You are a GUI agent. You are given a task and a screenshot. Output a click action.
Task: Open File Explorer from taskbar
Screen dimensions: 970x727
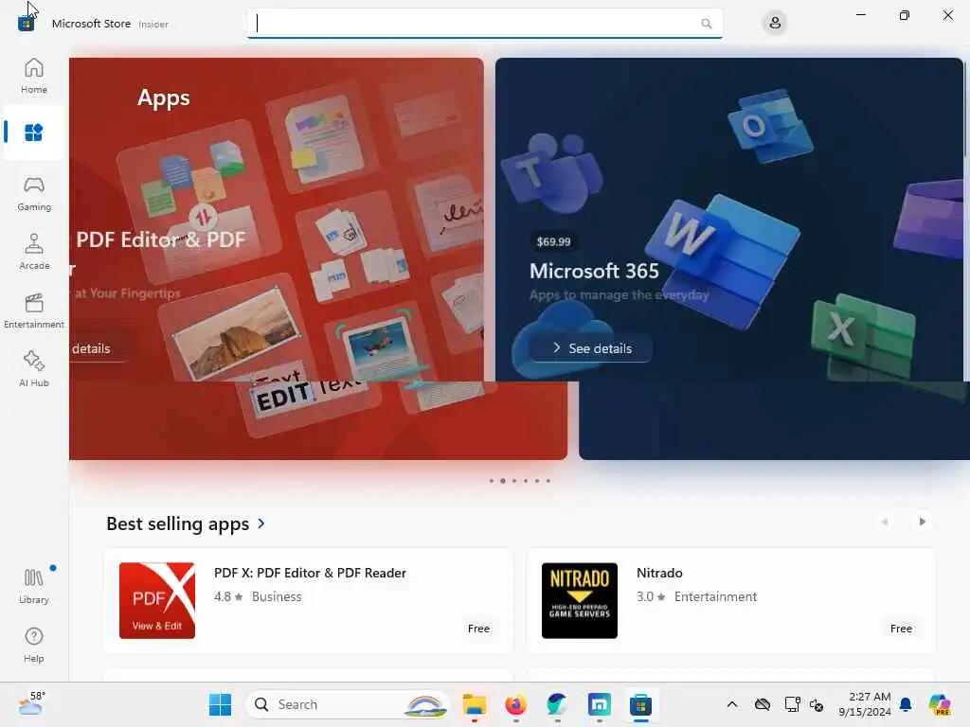point(475,704)
